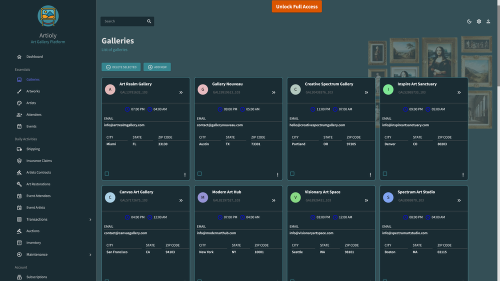The image size is (500, 281).
Task: Click Art Realm Gallery title link
Action: click(x=135, y=84)
